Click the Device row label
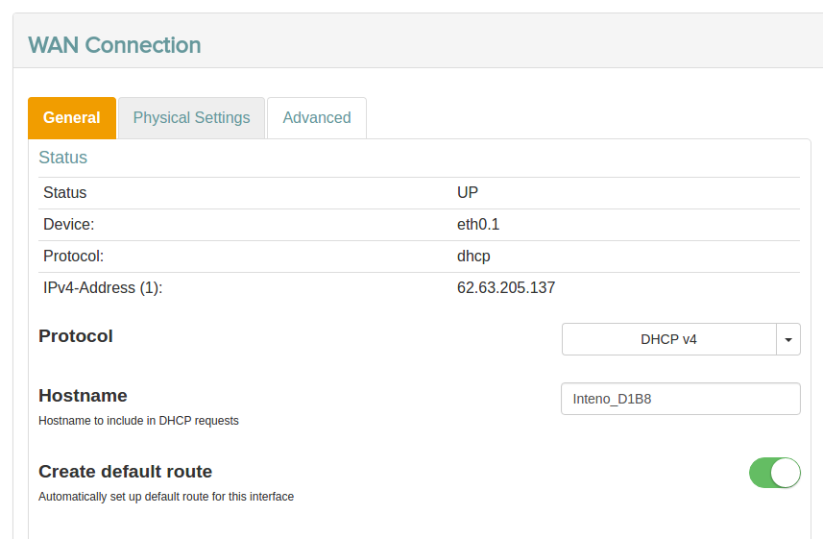823x539 pixels. pyautogui.click(x=68, y=225)
